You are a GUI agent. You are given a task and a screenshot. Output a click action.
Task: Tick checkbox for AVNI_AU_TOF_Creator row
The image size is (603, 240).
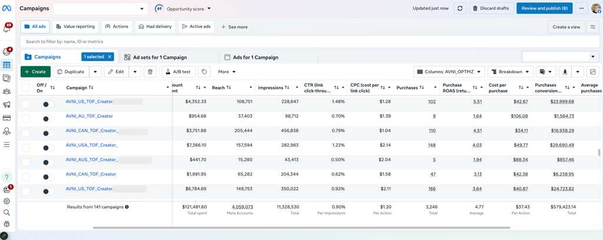click(x=26, y=119)
